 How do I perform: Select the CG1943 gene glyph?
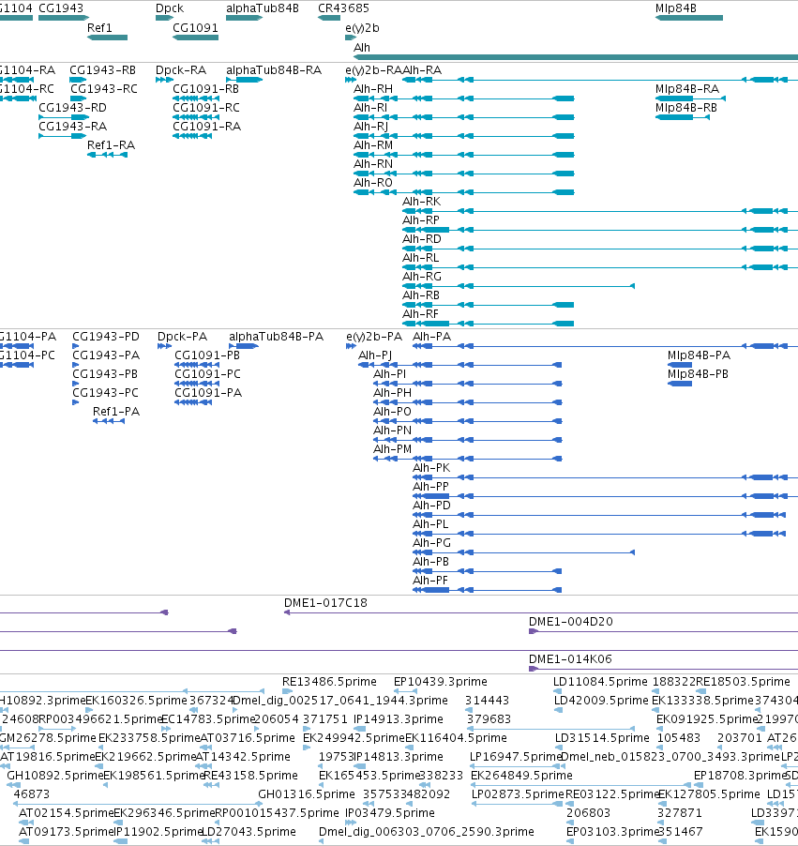pyautogui.click(x=64, y=18)
